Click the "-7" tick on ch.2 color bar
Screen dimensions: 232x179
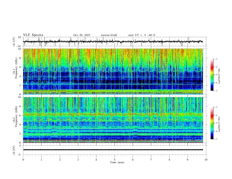(x=216, y=139)
